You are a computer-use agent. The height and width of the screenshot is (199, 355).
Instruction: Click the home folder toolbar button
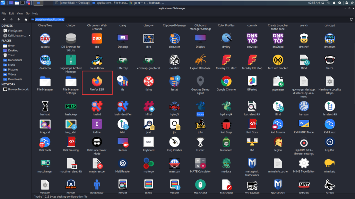(x=26, y=19)
